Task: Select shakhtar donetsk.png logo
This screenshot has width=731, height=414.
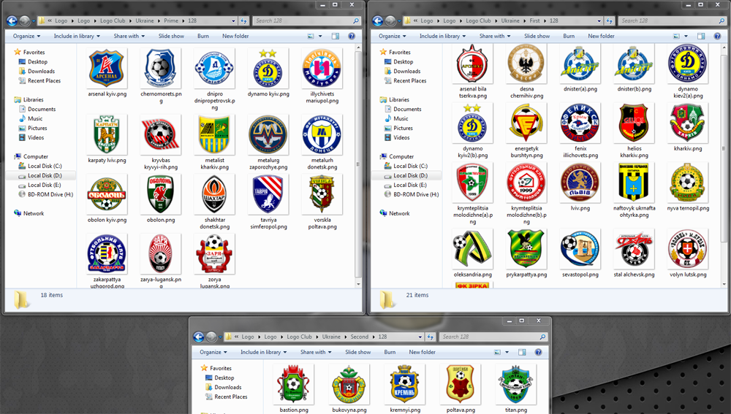Action: (x=214, y=195)
